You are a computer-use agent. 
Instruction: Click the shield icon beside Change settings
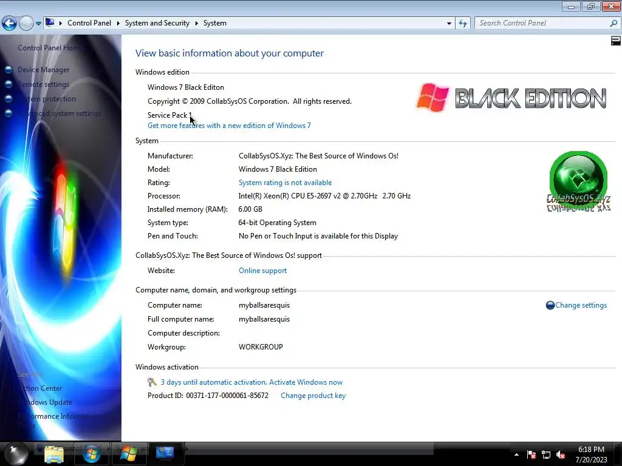(x=550, y=305)
